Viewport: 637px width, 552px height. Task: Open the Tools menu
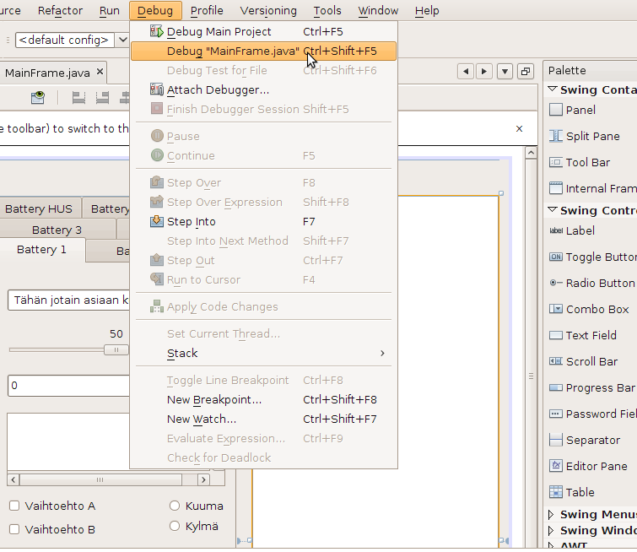327,11
